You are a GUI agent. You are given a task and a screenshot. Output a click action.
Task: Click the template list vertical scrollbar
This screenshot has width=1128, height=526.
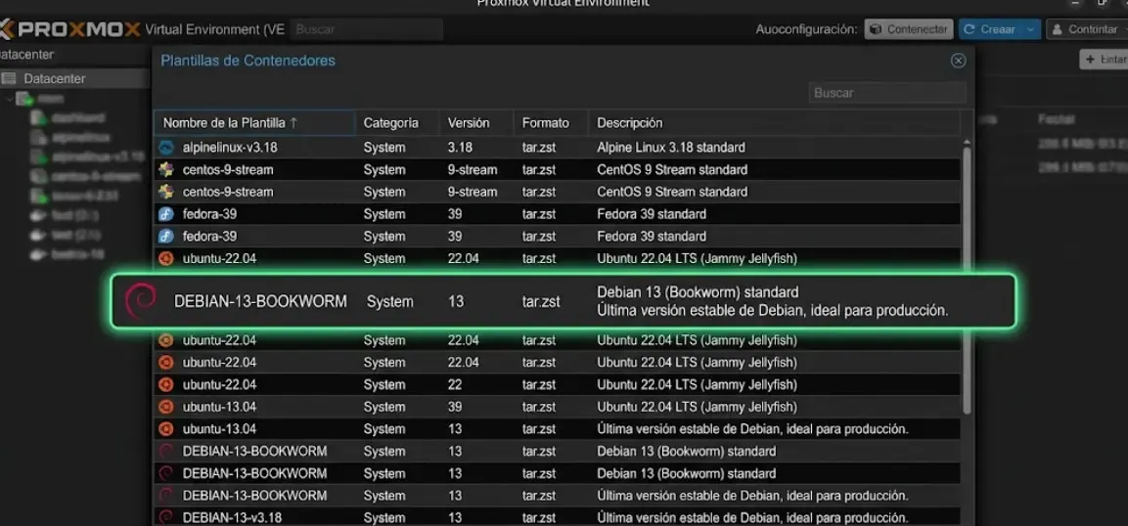click(967, 281)
